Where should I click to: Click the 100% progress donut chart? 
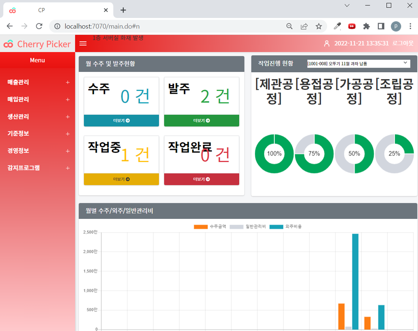[274, 154]
